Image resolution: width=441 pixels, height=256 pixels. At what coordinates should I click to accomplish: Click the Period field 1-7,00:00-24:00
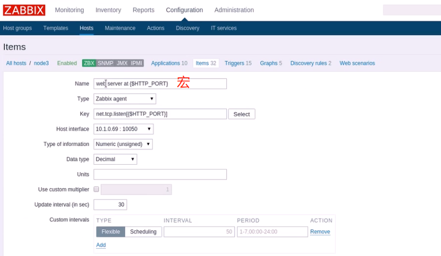coord(272,232)
